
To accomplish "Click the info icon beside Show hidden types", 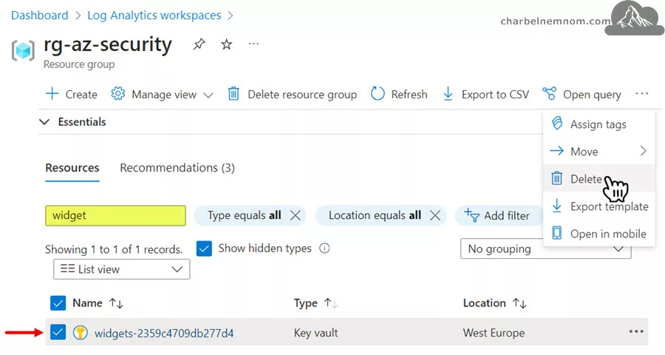I will coord(324,248).
